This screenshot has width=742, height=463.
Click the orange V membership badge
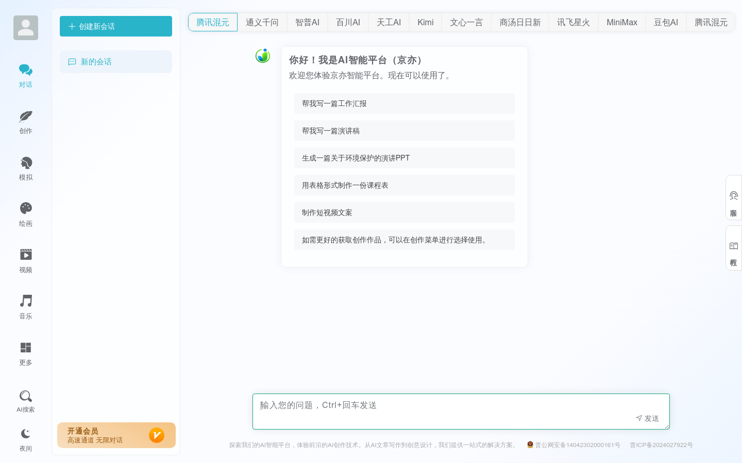coord(157,435)
